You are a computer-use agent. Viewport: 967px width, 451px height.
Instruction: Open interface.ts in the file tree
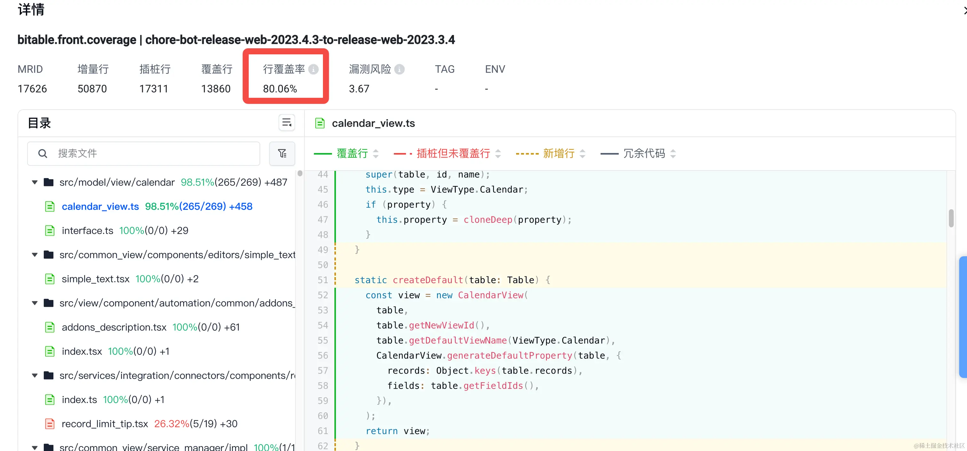tap(88, 231)
